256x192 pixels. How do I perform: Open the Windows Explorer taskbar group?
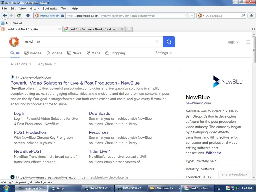pos(164,188)
